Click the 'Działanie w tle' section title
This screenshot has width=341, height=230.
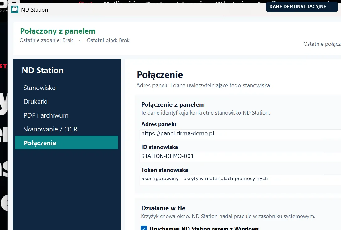163,208
